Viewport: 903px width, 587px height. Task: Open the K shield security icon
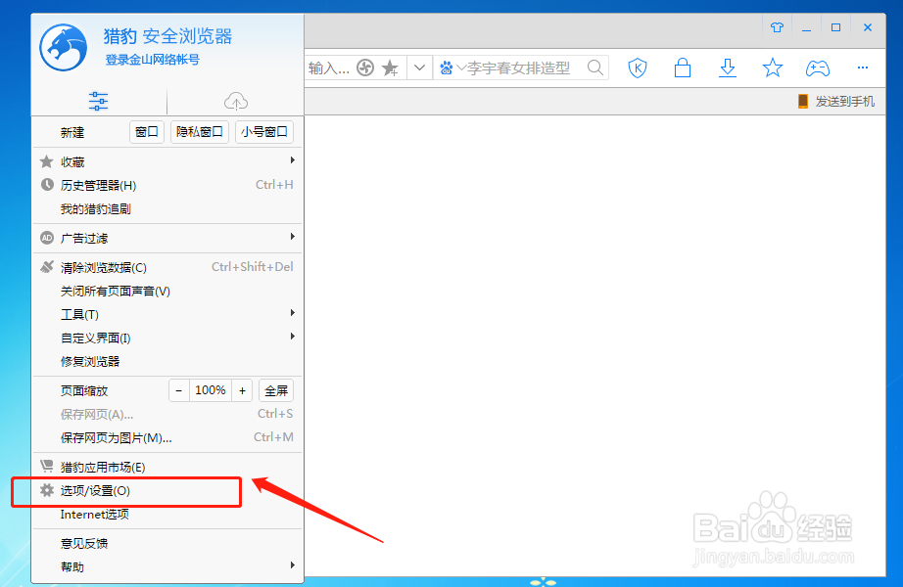pos(638,68)
